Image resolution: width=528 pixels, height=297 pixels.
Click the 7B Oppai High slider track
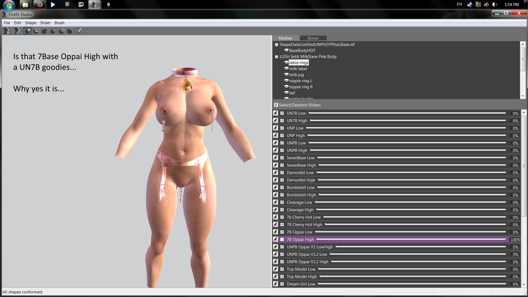411,239
